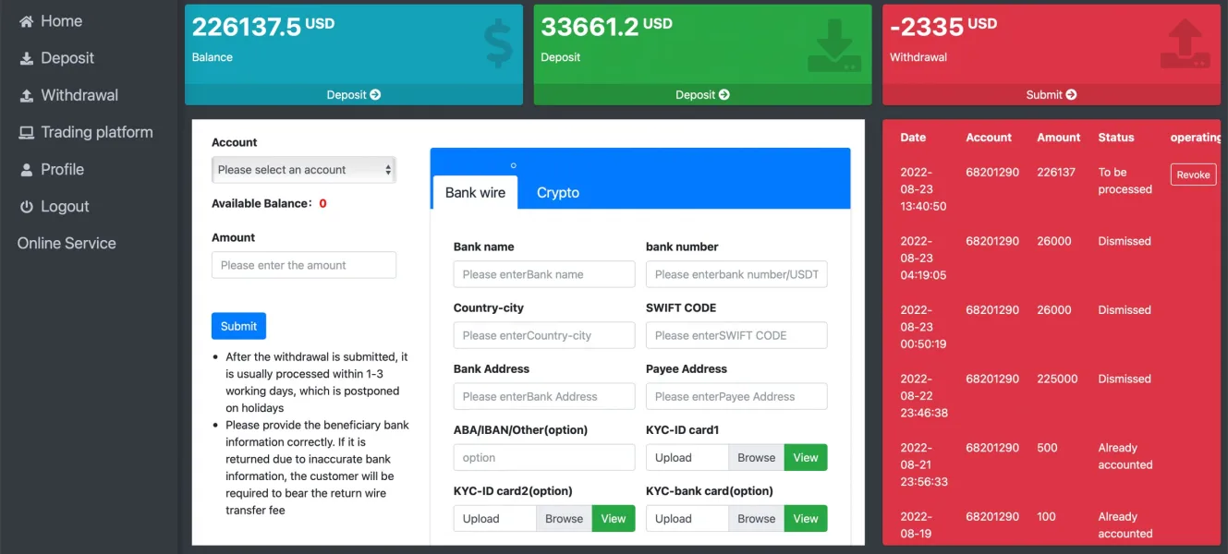
Task: Open the Online Service link
Action: pos(67,244)
